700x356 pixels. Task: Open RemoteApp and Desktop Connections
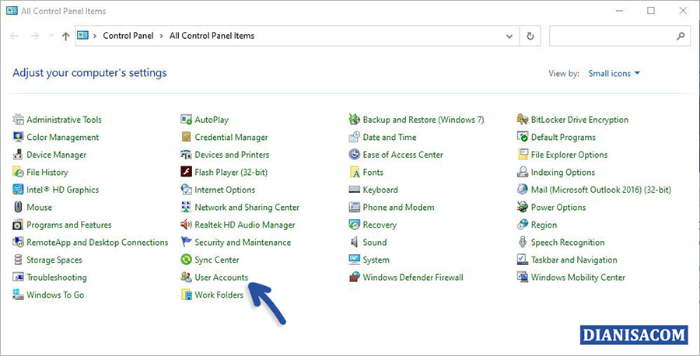(97, 243)
